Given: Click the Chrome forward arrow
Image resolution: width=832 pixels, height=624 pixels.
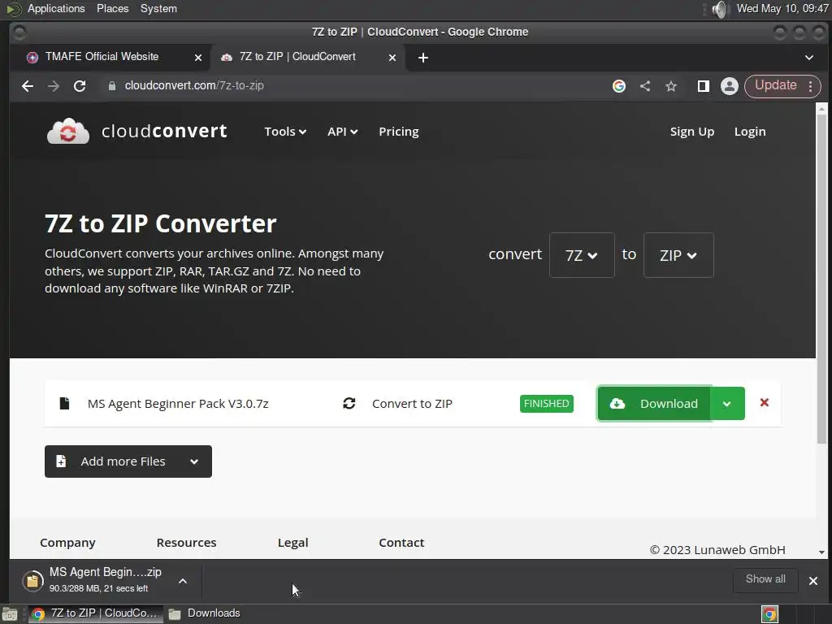Looking at the screenshot, I should click(x=54, y=86).
